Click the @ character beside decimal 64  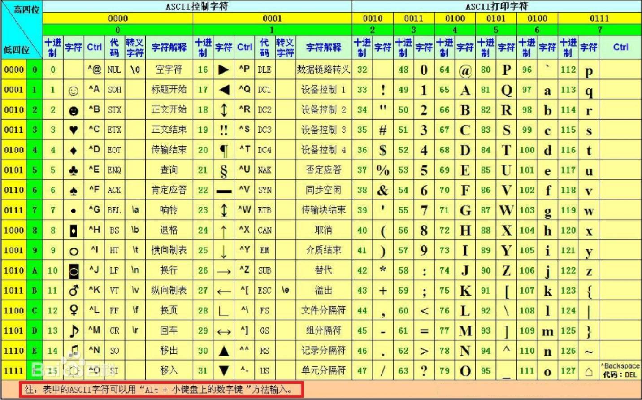coord(465,70)
